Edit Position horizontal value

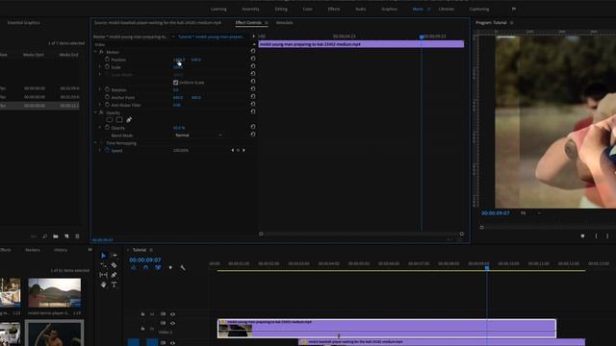pos(179,60)
